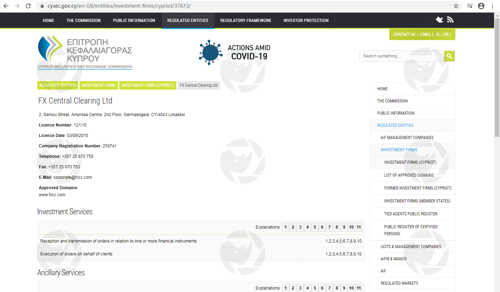This screenshot has height=292, width=500.
Task: Click the Search something input field
Action: [x=401, y=56]
